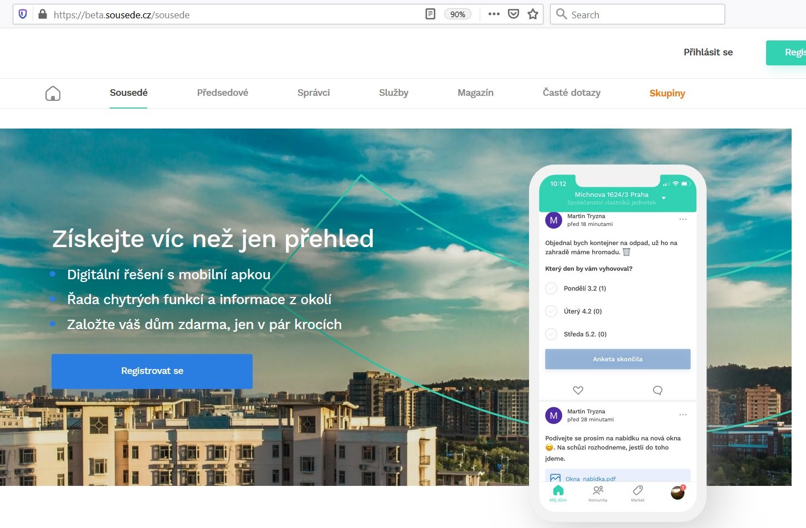Click the timestamp před 28 minutami
806x528 pixels.
(591, 419)
